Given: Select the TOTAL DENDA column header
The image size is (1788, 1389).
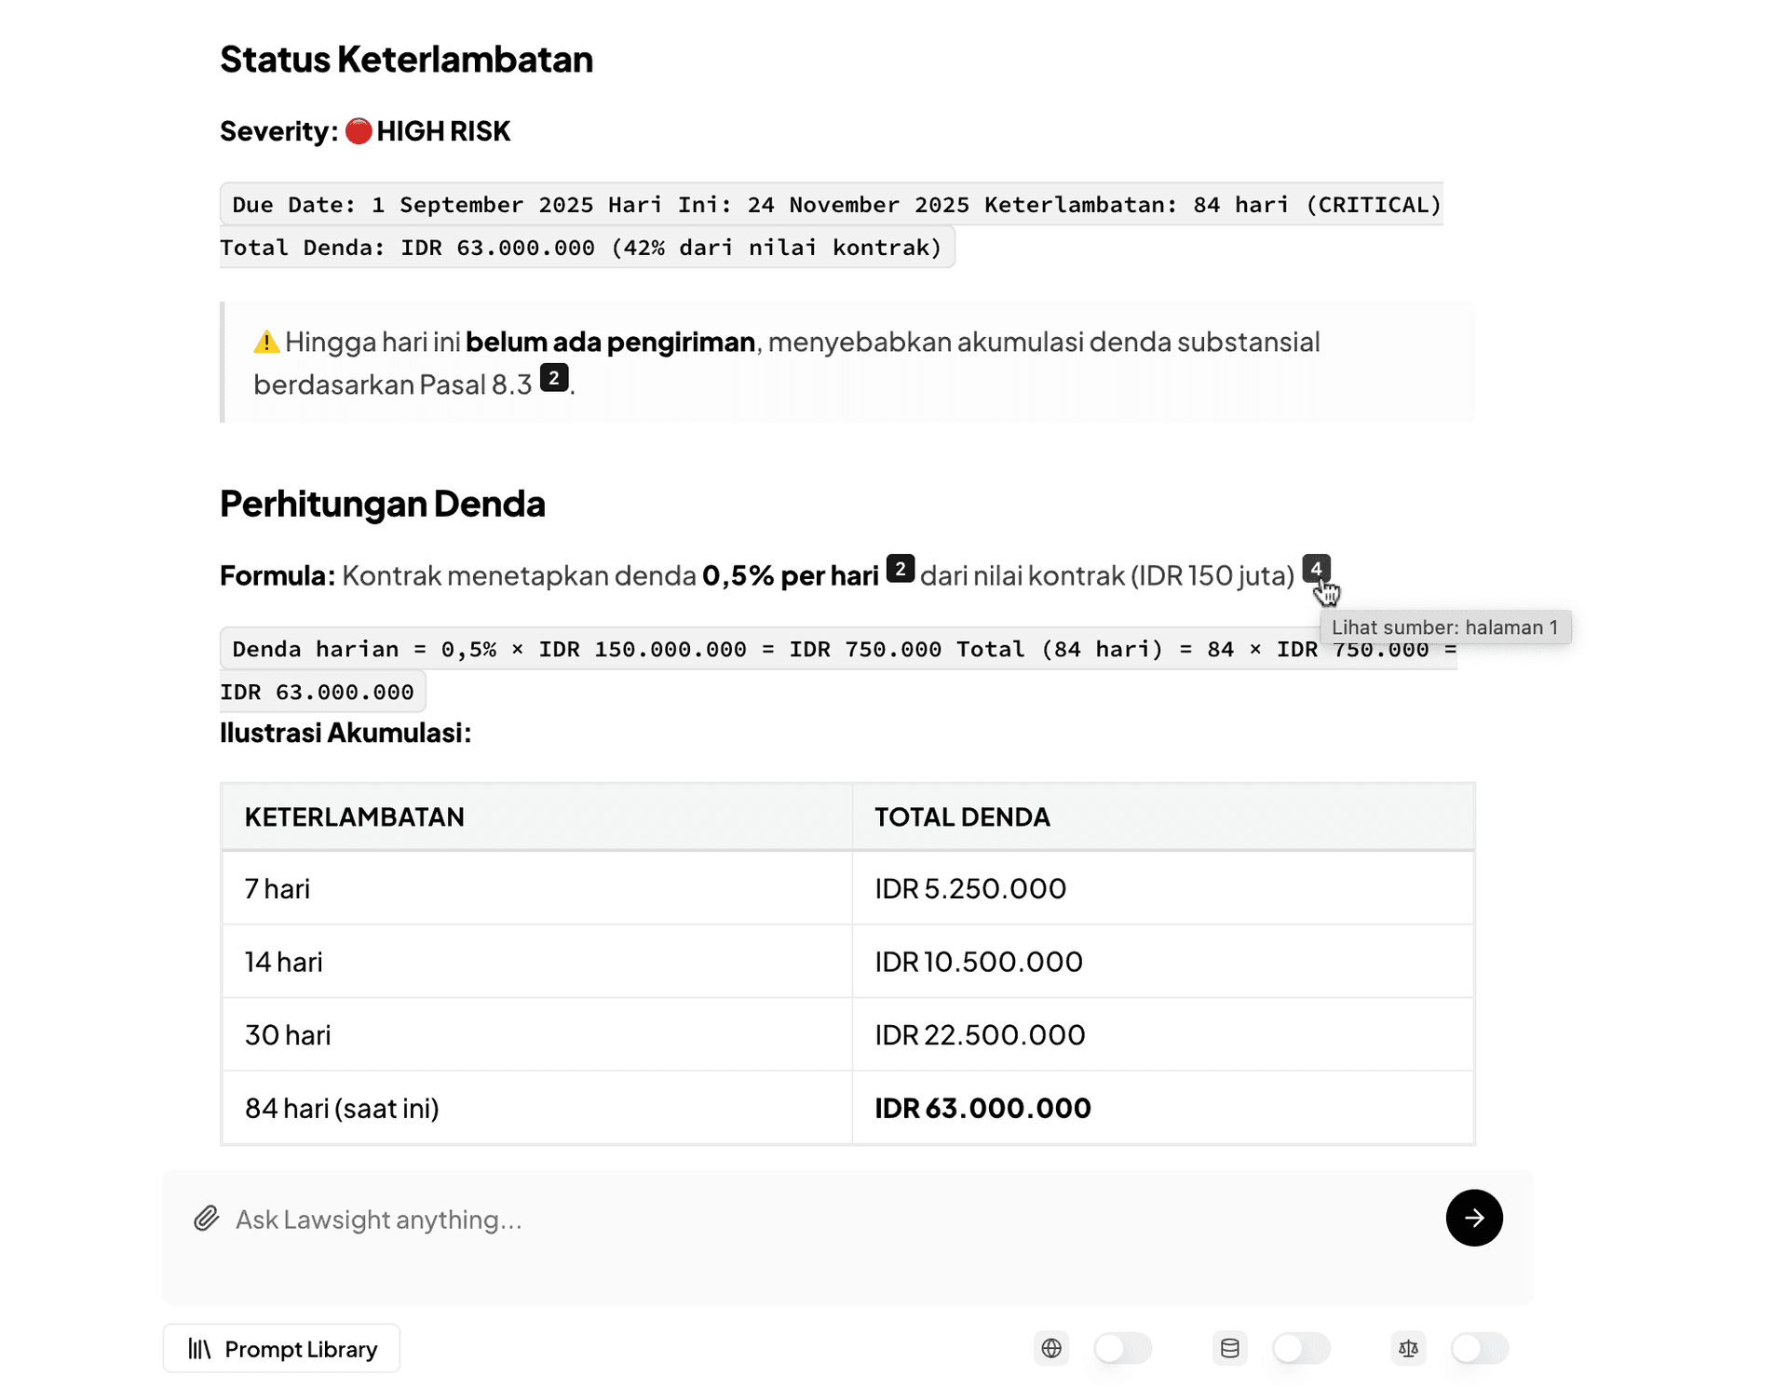Looking at the screenshot, I should 962,816.
